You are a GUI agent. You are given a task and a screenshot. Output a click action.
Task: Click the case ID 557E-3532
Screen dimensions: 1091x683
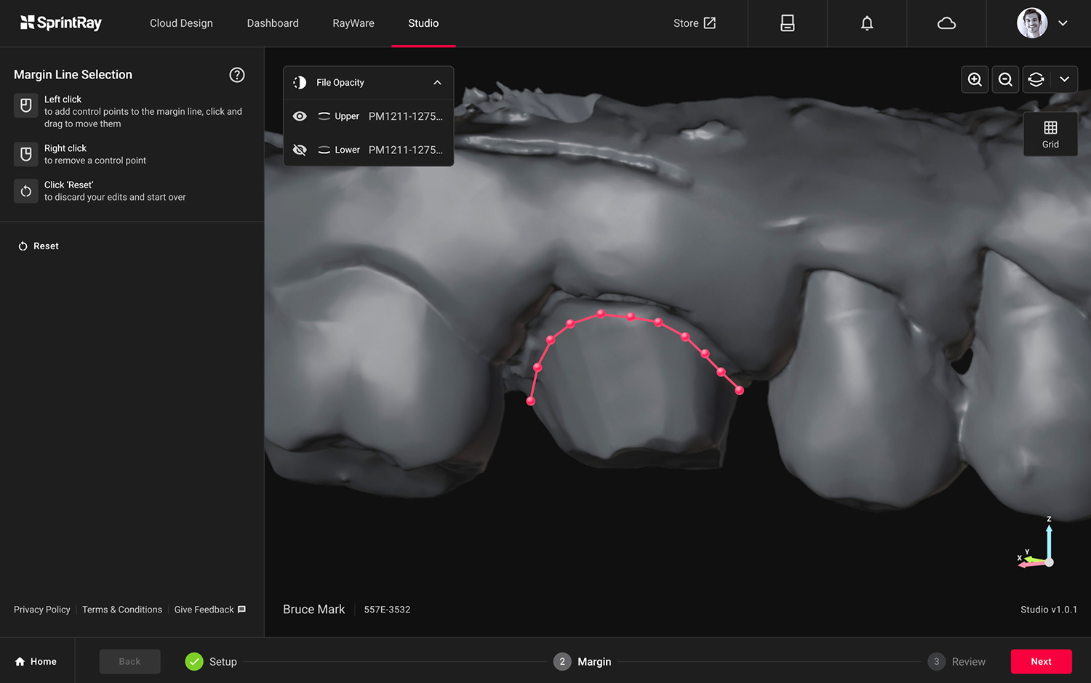click(x=387, y=610)
